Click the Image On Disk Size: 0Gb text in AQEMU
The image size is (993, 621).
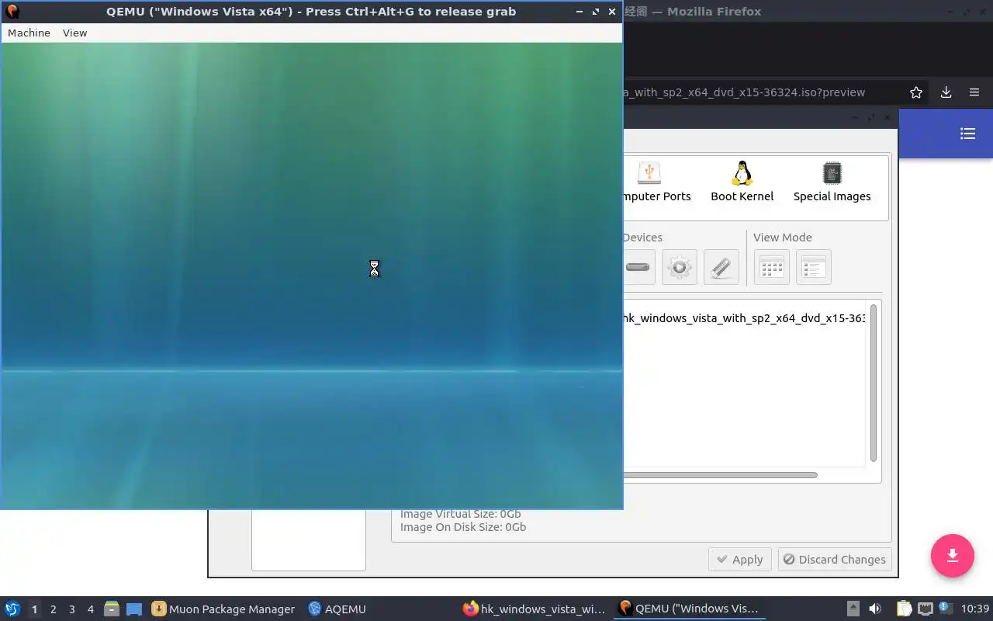[x=463, y=527]
